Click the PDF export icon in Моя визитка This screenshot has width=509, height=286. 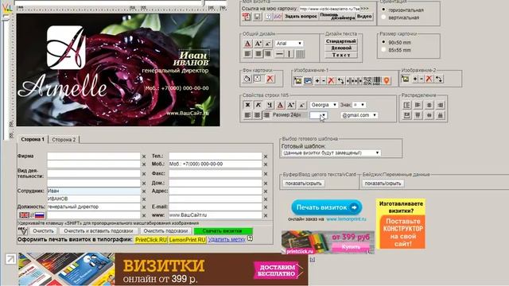(247, 17)
